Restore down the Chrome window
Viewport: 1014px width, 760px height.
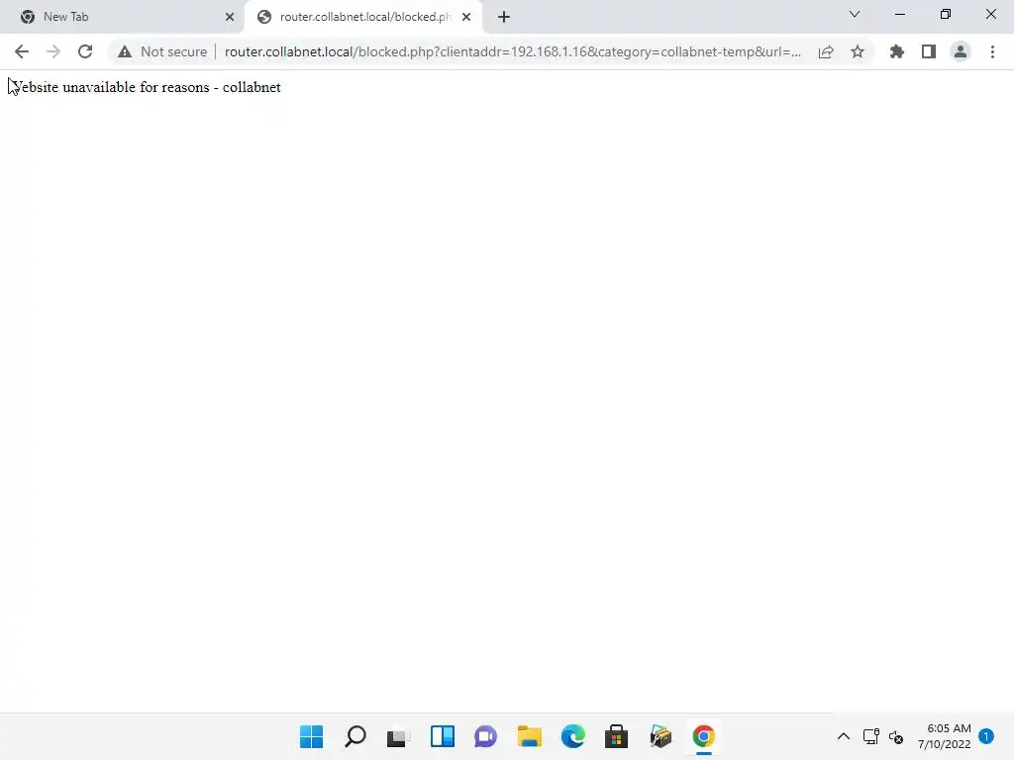point(946,14)
